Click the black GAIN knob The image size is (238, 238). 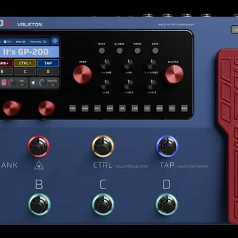[x=129, y=64]
